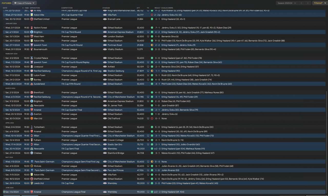
Task: Tick the selector for Wed, 3/1/2024 Nottm Forest
Action: click(x=4, y=28)
